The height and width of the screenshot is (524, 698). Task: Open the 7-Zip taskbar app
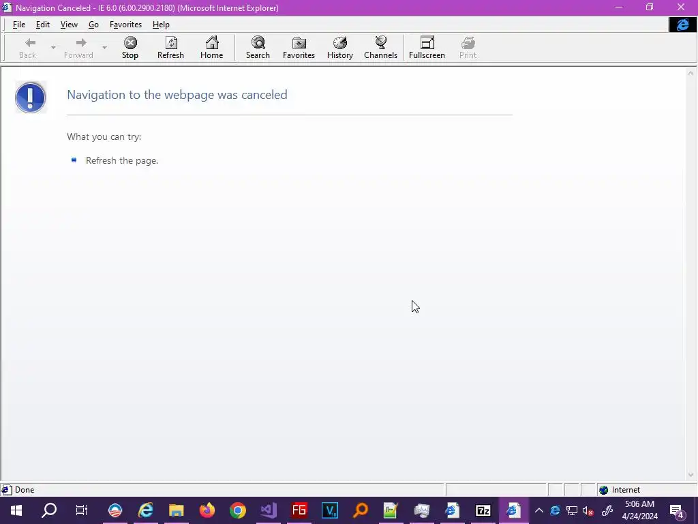click(483, 510)
